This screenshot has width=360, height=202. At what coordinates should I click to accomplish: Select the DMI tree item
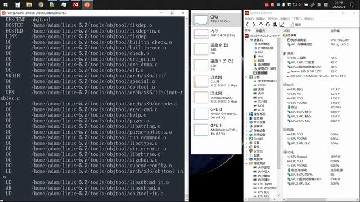click(x=258, y=52)
